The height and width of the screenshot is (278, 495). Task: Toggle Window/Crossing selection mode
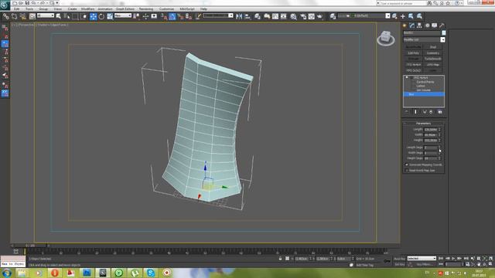pos(84,16)
